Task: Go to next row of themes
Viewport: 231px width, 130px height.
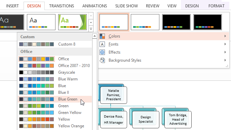Action: coord(91,22)
